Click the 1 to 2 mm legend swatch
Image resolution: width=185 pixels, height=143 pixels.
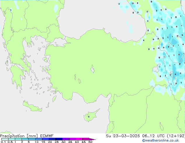coord(18,139)
